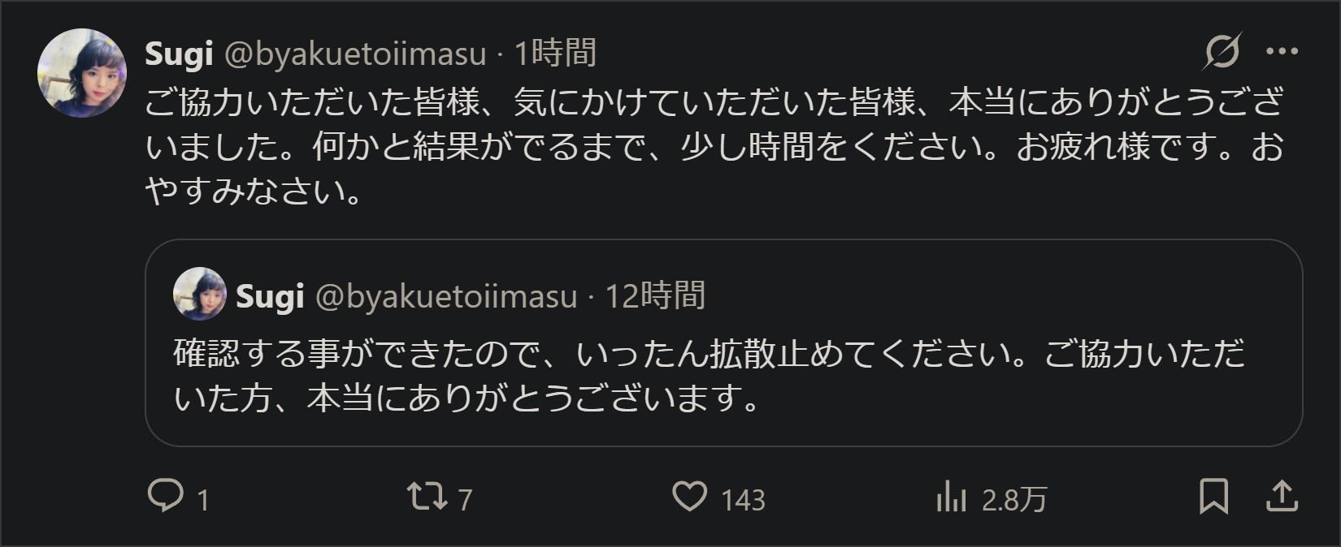
Task: Click the share upload arrow icon
Action: [1282, 496]
